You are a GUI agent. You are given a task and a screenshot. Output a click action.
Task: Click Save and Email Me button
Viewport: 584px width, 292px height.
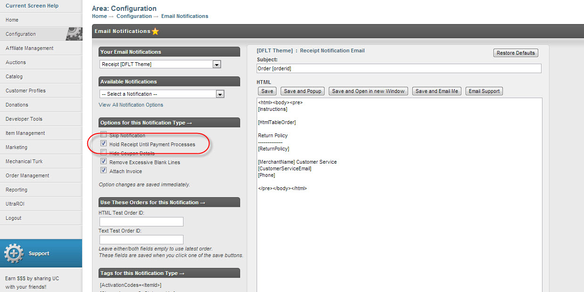437,91
